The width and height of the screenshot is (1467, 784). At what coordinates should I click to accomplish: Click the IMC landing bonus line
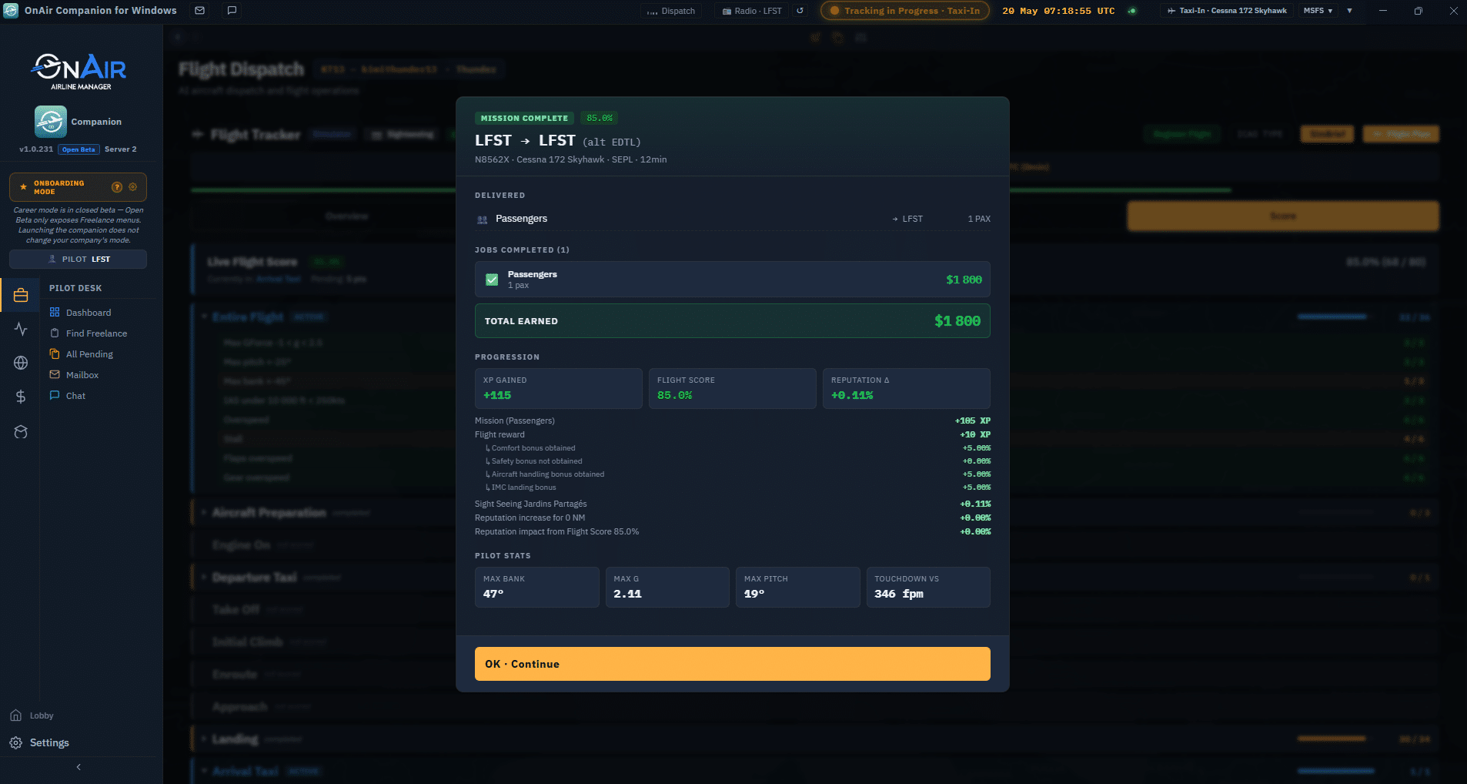click(x=732, y=487)
